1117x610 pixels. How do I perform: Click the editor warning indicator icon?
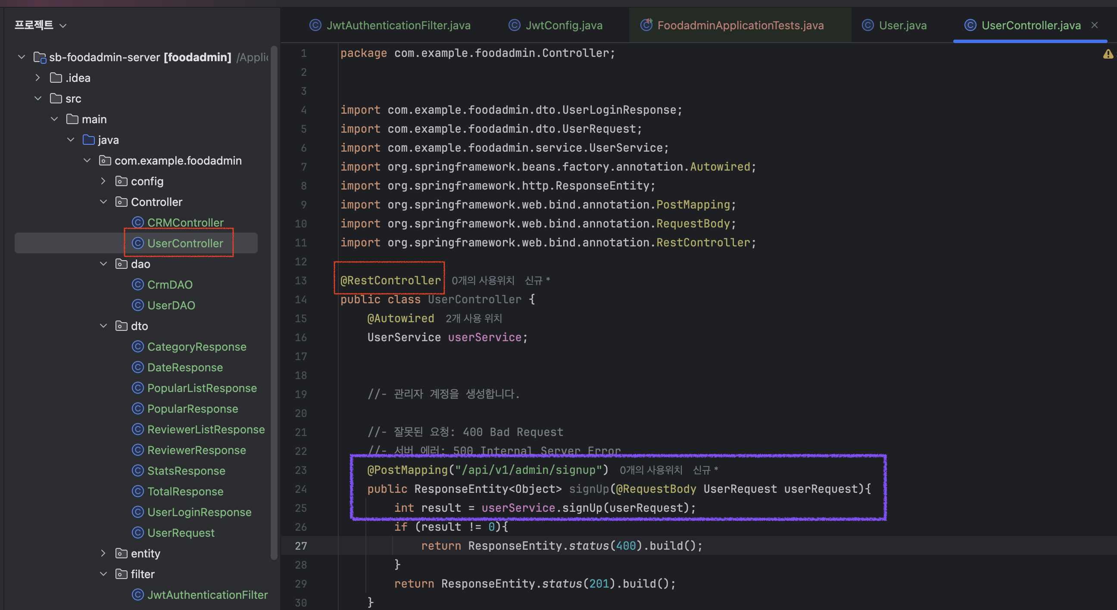[1108, 54]
